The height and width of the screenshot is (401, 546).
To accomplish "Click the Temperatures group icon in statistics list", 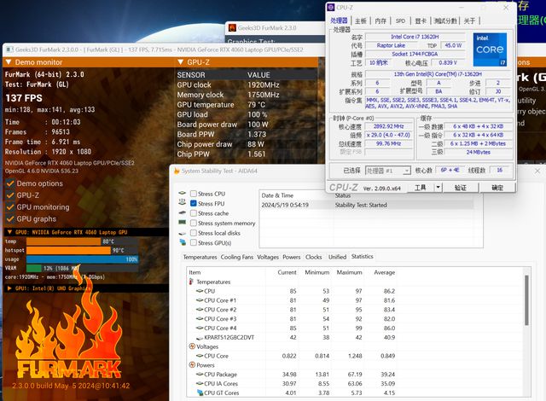I will (x=192, y=282).
